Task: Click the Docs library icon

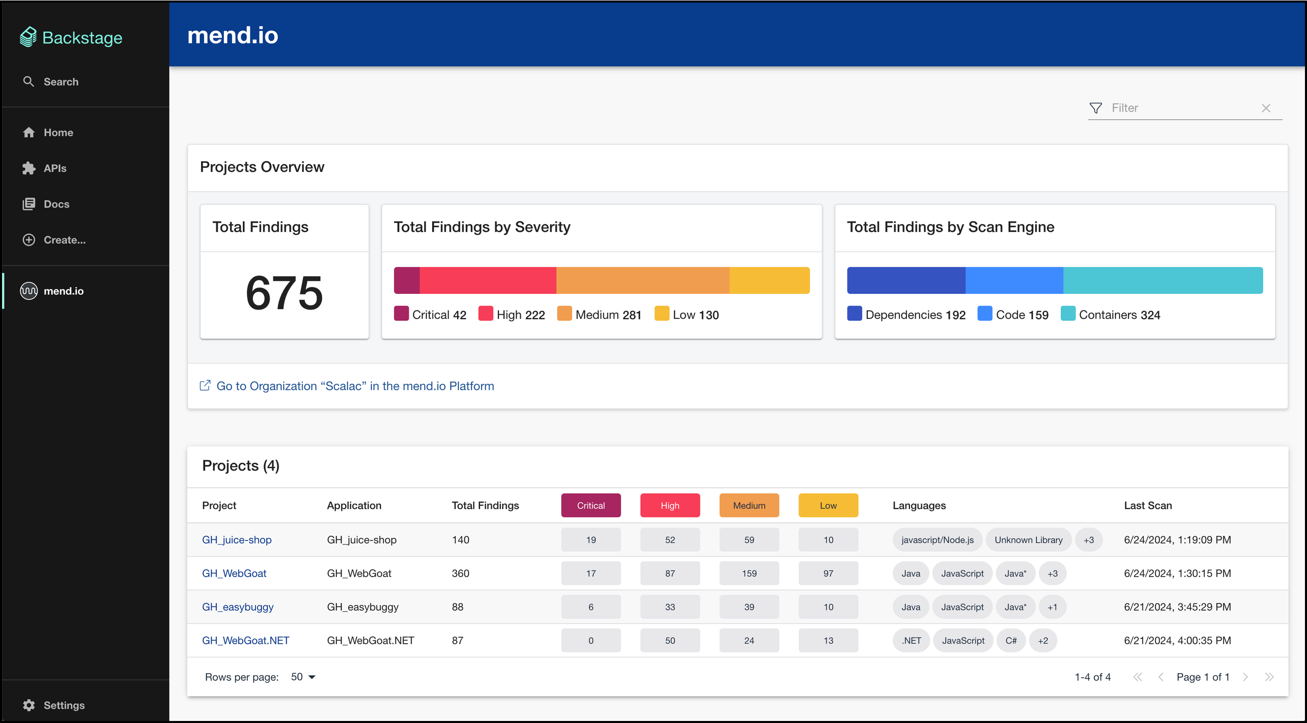Action: (x=29, y=204)
